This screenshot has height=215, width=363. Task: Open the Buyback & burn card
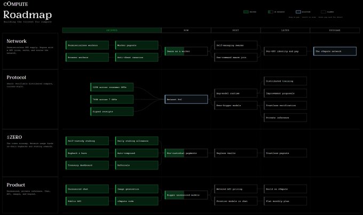click(87, 153)
